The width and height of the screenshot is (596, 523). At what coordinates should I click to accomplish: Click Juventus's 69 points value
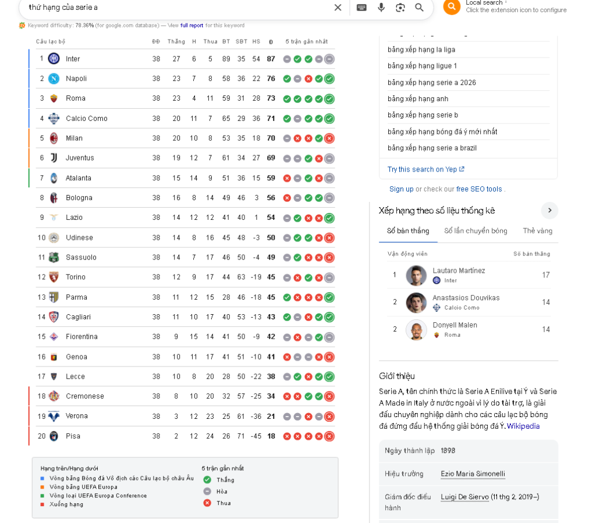click(271, 158)
